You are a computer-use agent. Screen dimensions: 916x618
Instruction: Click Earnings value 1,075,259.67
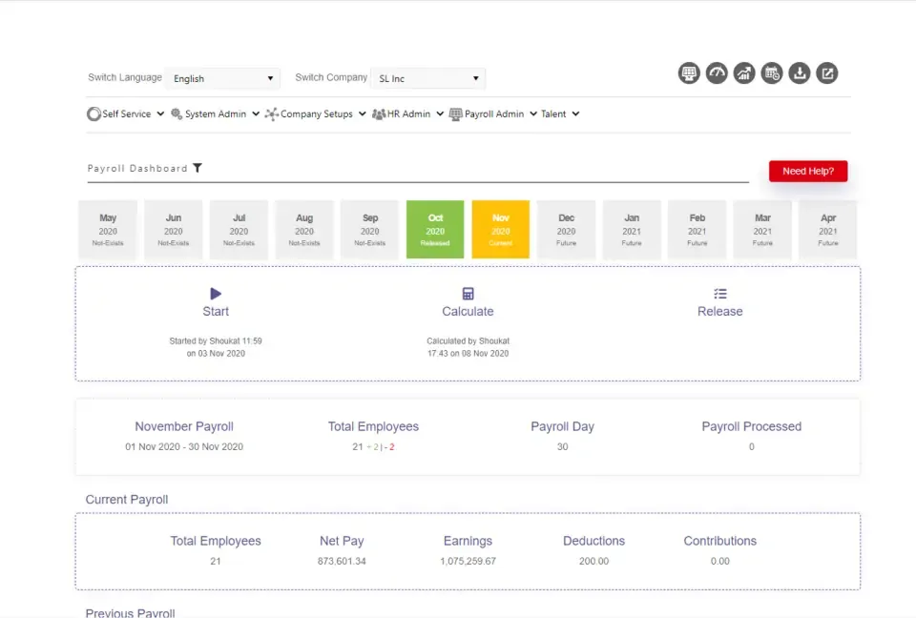[468, 562]
